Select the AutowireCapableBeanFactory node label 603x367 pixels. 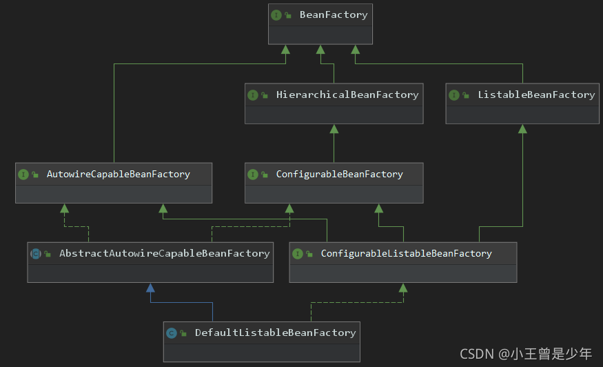tap(118, 174)
